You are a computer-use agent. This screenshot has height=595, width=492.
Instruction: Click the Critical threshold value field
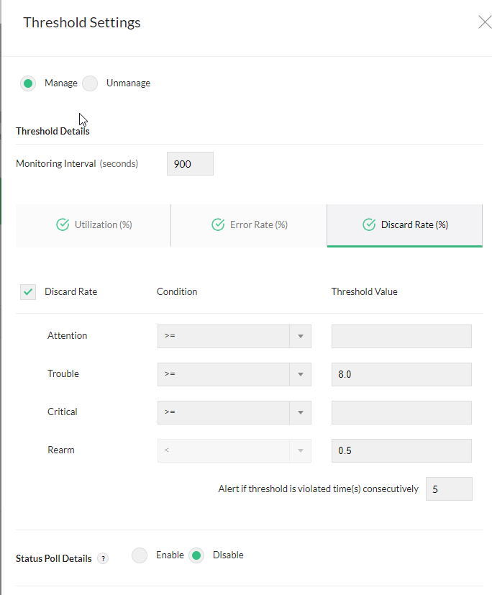[401, 412]
